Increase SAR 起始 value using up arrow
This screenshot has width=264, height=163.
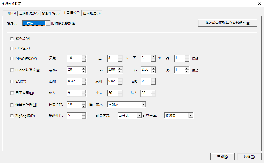coord(84,80)
